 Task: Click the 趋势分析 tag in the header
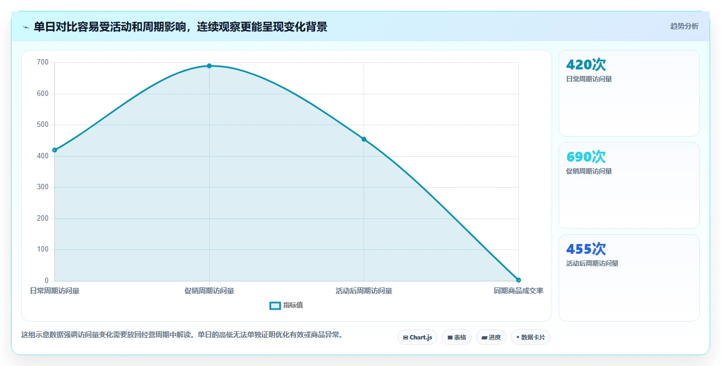click(684, 26)
